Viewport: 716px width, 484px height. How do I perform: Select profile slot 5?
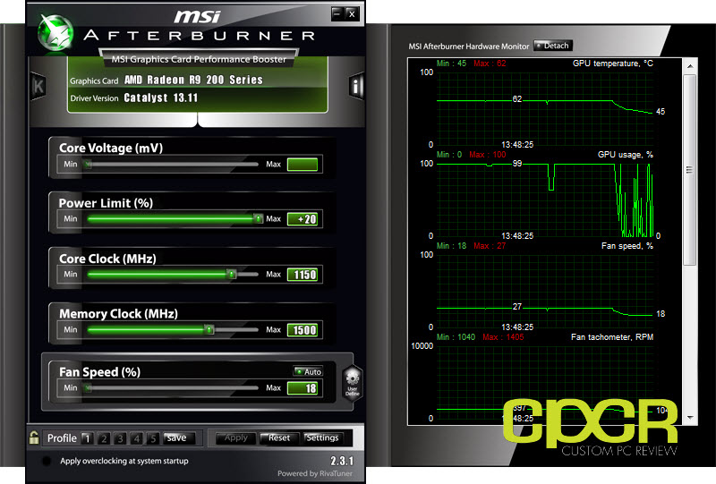click(x=153, y=438)
